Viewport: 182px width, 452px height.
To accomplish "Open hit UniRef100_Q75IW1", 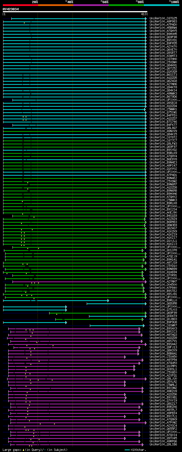I will pos(163,112).
